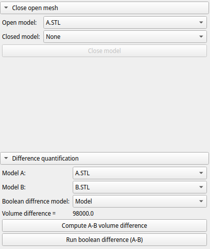This screenshot has width=210, height=249.
Task: Open the Model A dropdown
Action: pyautogui.click(x=140, y=173)
